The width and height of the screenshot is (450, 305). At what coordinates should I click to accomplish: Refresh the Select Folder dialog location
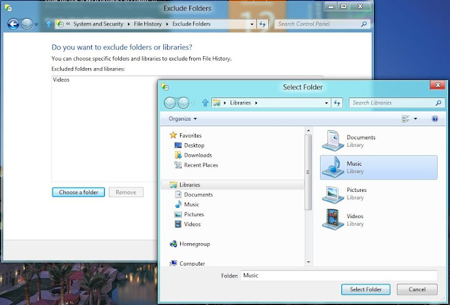[x=337, y=102]
